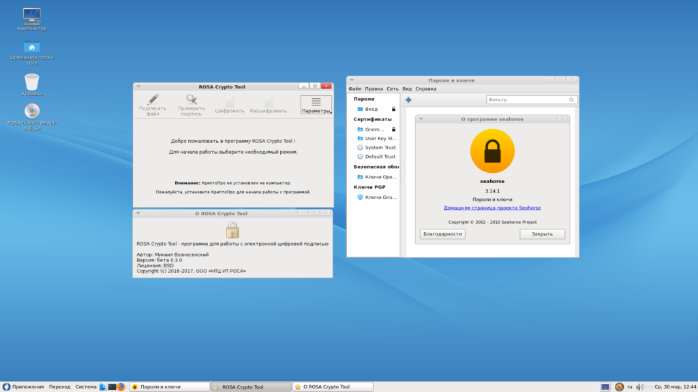Open the Справка menu
The width and height of the screenshot is (698, 392).
pyautogui.click(x=425, y=89)
